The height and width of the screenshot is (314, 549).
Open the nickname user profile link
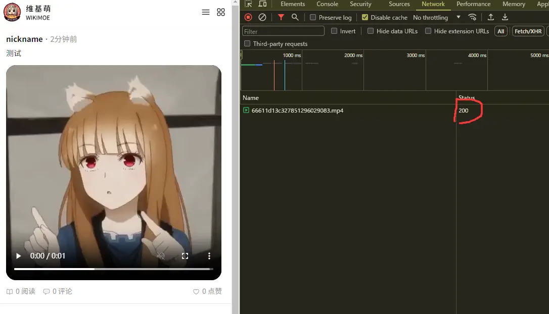point(24,39)
